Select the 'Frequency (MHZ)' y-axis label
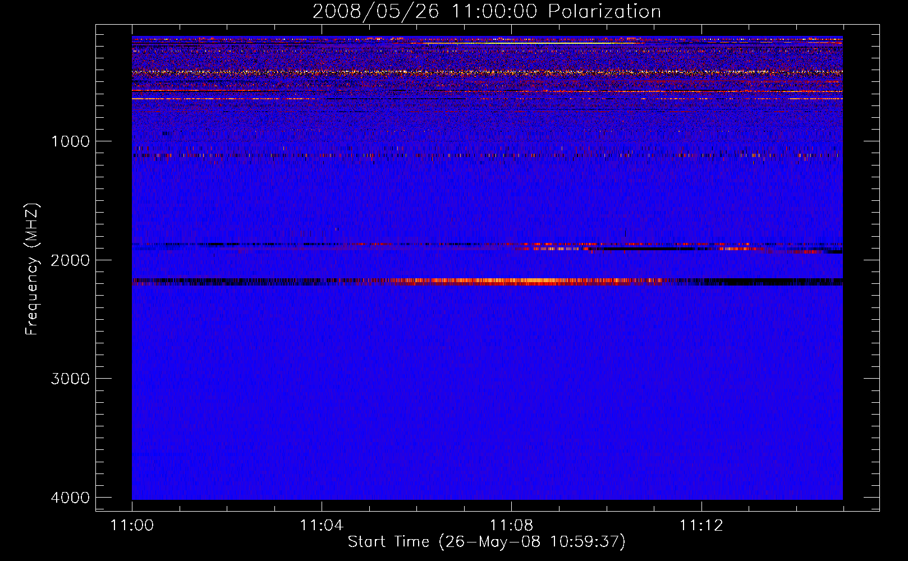 [x=32, y=269]
